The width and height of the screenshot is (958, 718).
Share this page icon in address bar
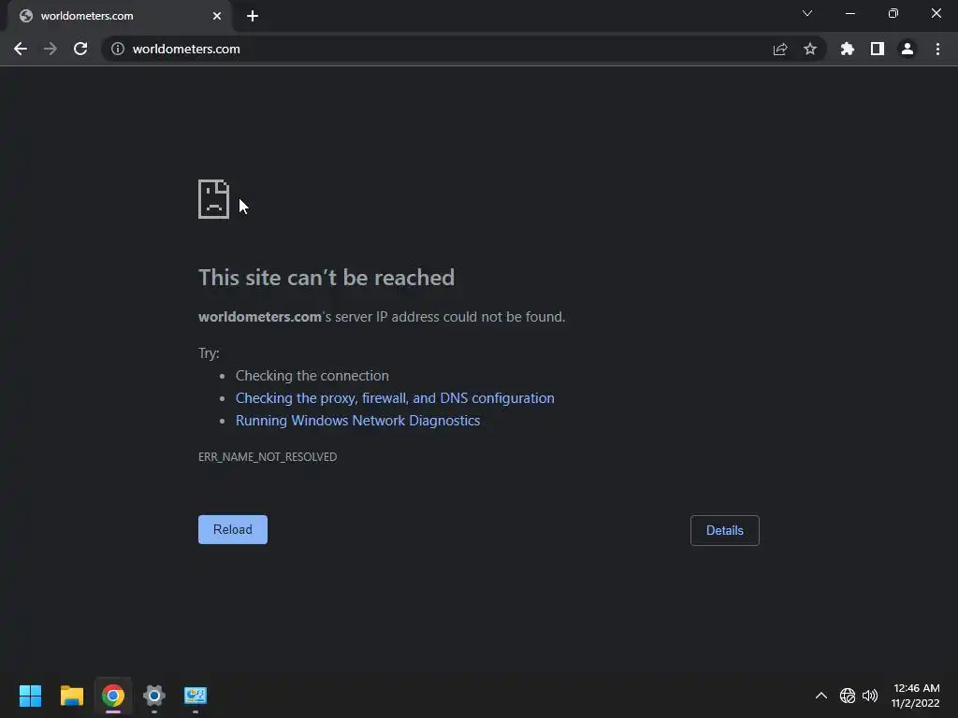779,49
